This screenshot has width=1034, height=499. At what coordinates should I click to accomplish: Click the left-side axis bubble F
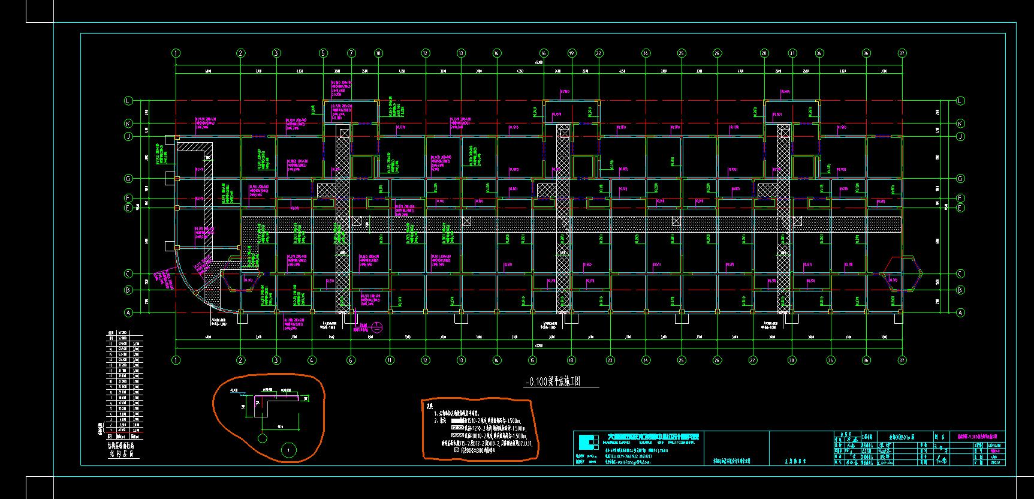pos(128,198)
